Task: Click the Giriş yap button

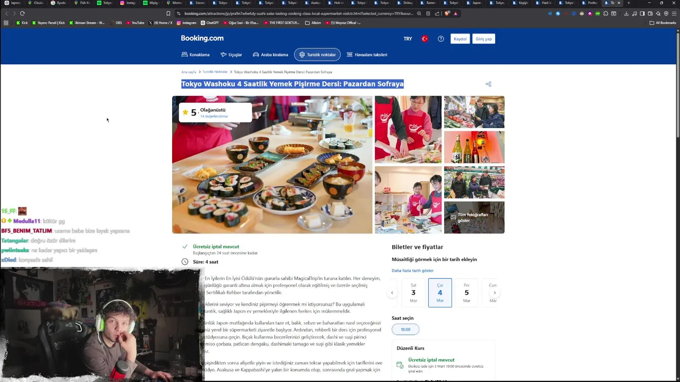Action: (x=483, y=39)
